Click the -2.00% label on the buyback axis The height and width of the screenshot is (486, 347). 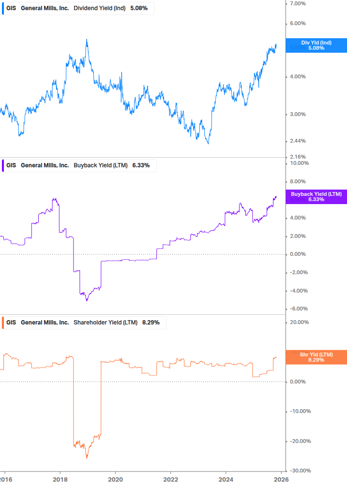(x=299, y=272)
